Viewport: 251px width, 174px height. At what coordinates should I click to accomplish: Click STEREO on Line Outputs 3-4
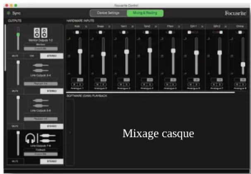[52, 91]
